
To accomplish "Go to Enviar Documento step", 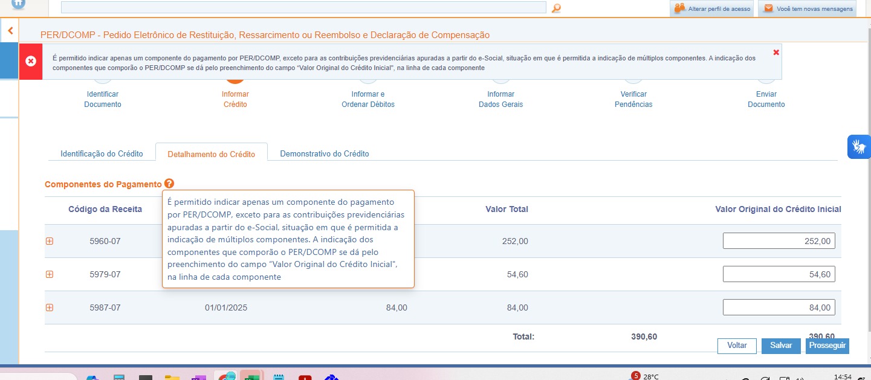I will [766, 99].
